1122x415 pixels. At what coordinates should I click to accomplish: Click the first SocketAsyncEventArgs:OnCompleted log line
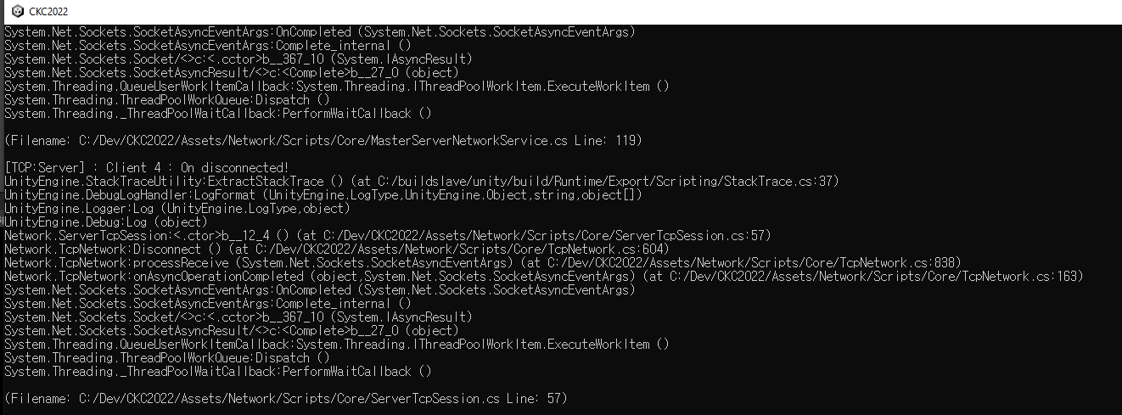pos(320,31)
